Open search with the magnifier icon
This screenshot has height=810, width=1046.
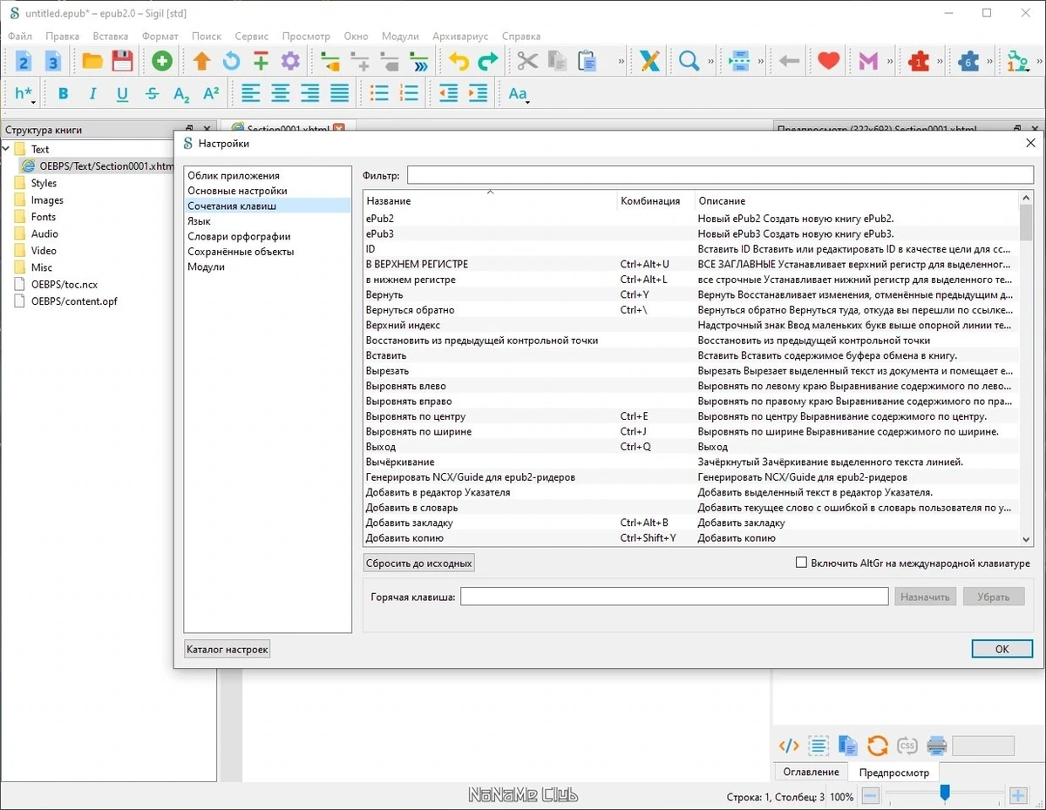point(689,61)
